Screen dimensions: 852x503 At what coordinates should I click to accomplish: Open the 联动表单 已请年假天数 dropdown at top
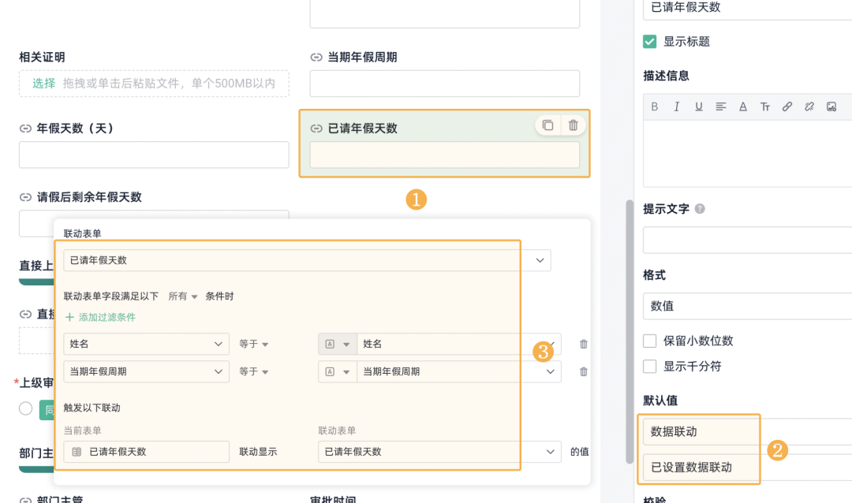coord(307,260)
